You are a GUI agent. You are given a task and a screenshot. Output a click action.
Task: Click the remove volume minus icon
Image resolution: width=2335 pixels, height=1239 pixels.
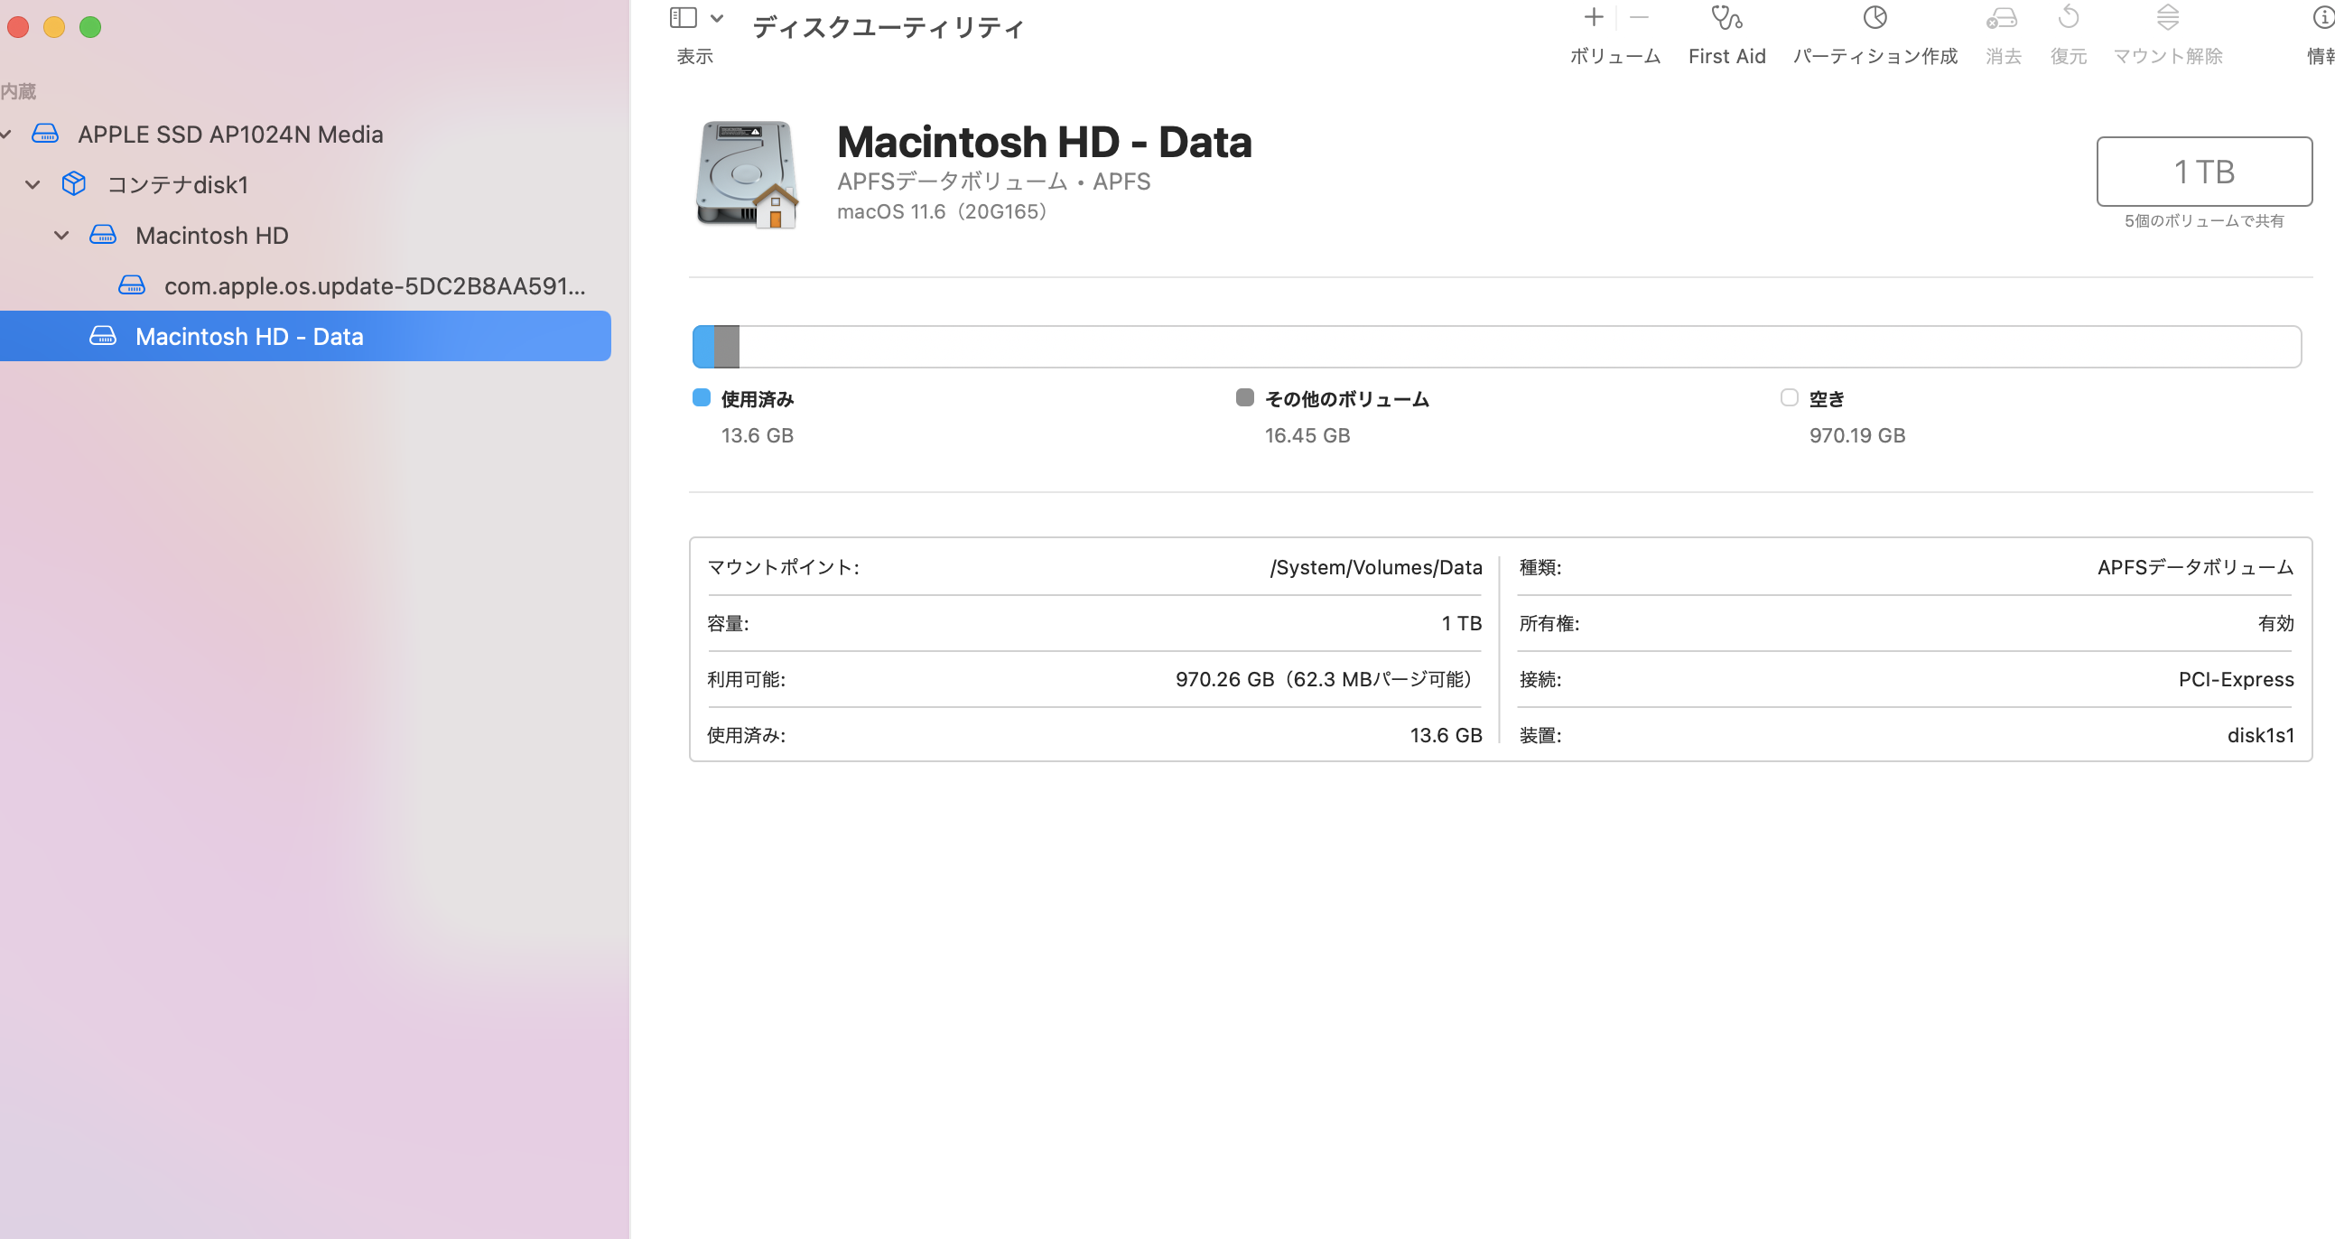coord(1639,18)
